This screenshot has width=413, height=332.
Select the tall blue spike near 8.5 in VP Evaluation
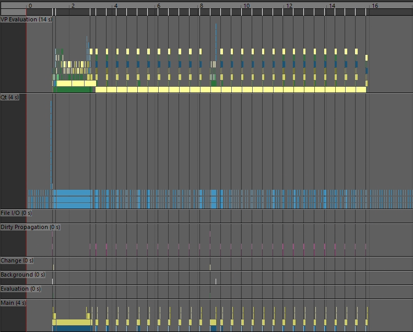pyautogui.click(x=216, y=42)
